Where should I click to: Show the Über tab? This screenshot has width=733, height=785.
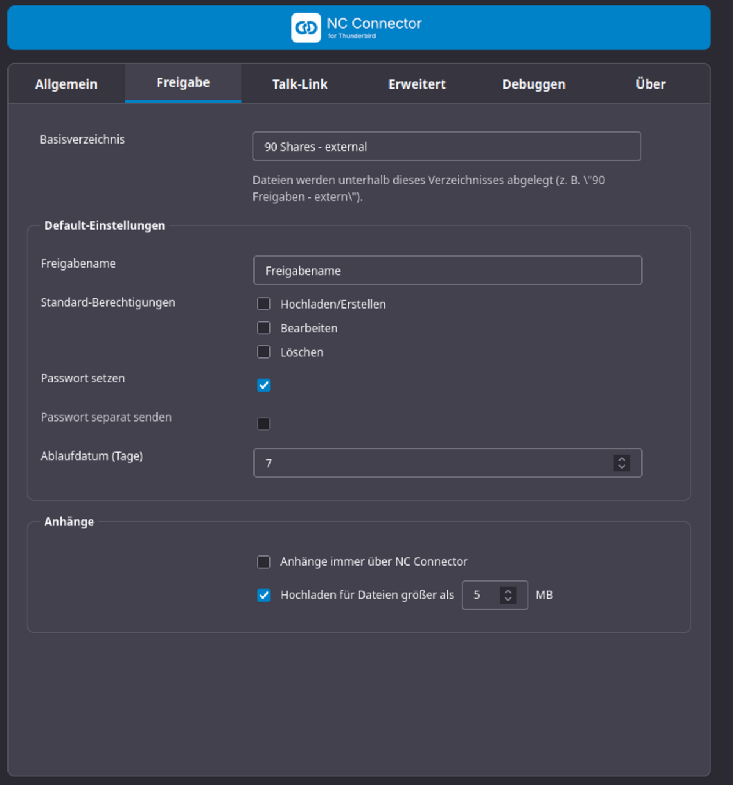tap(651, 84)
